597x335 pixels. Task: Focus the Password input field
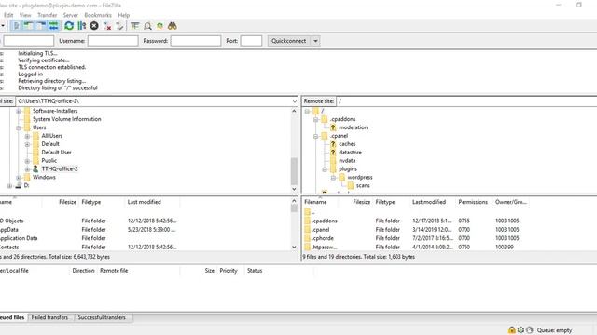196,41
